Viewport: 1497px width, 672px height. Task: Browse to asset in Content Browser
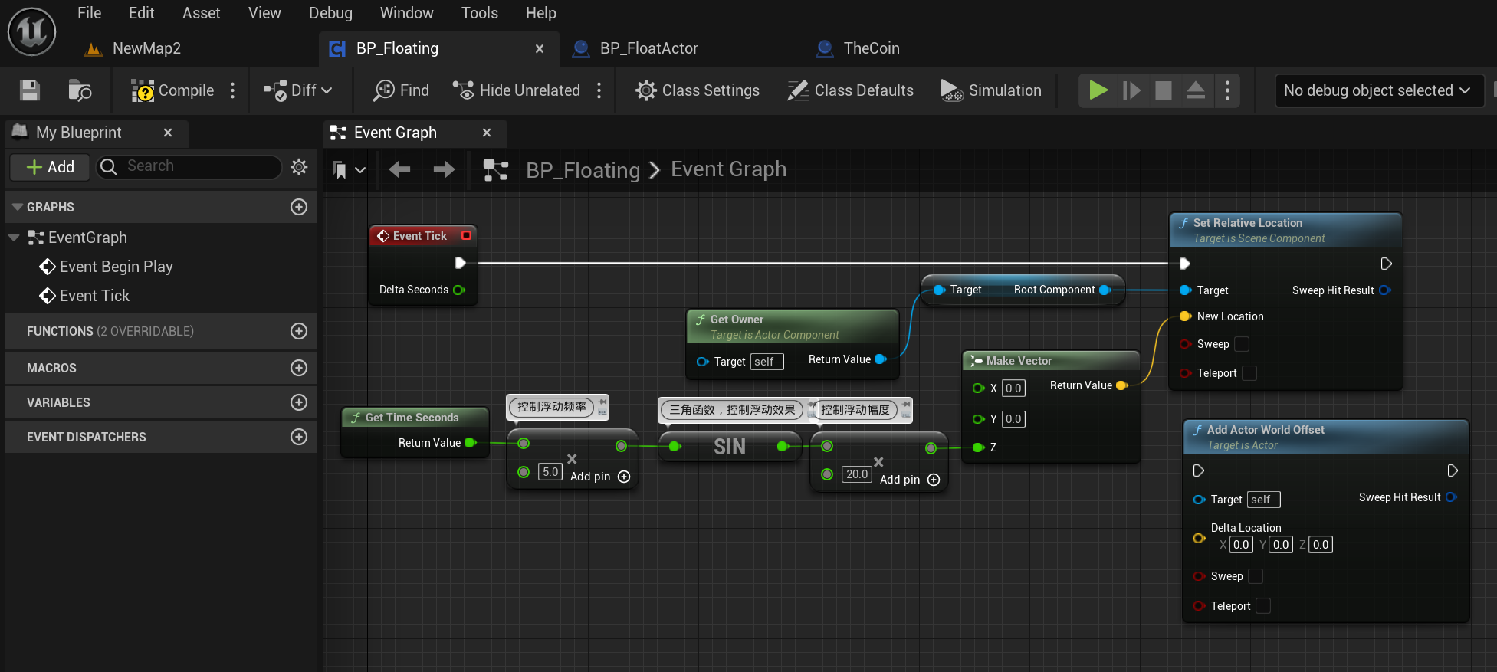point(80,90)
